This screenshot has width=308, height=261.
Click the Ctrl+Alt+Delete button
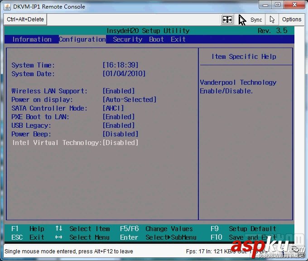[x=25, y=19]
